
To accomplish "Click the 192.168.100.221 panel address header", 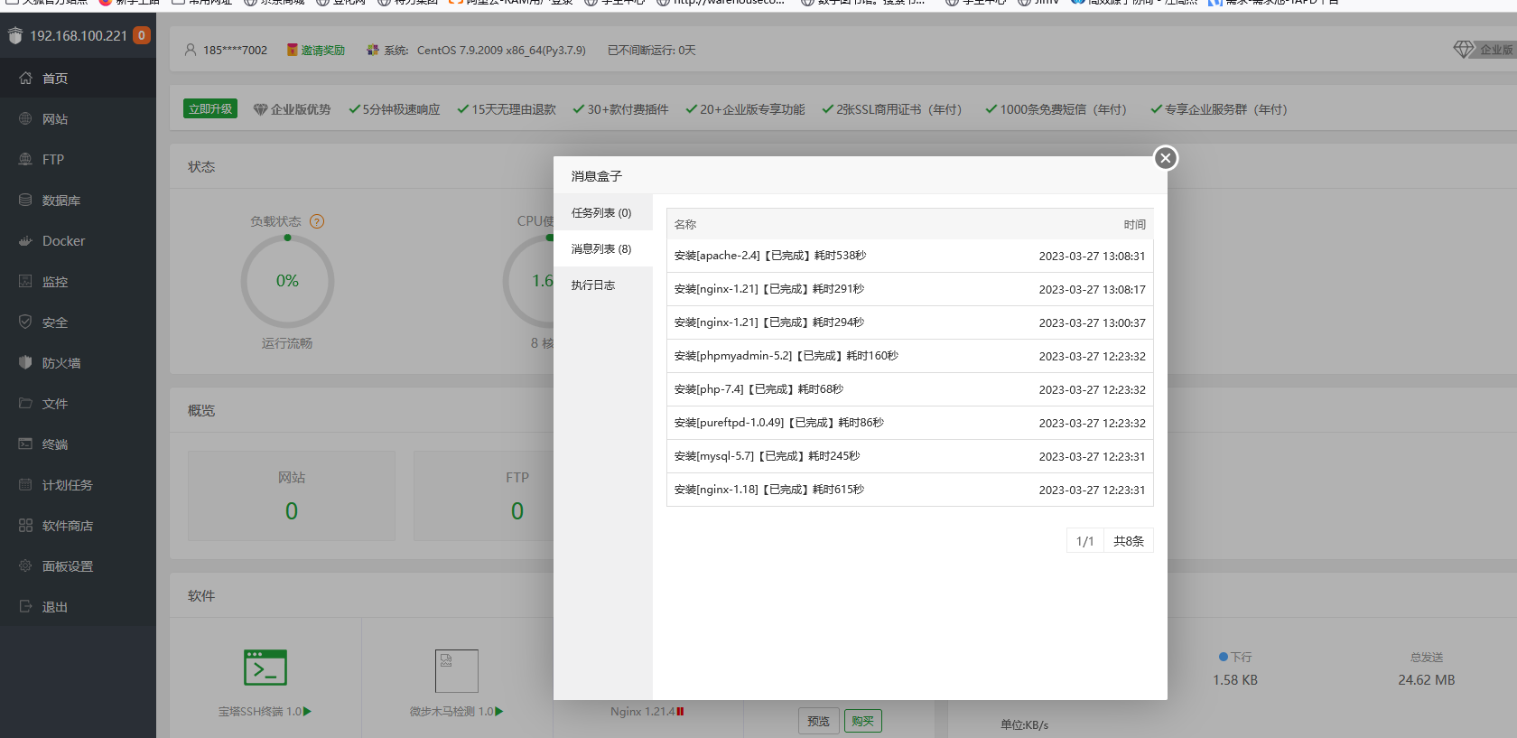I will pyautogui.click(x=79, y=35).
